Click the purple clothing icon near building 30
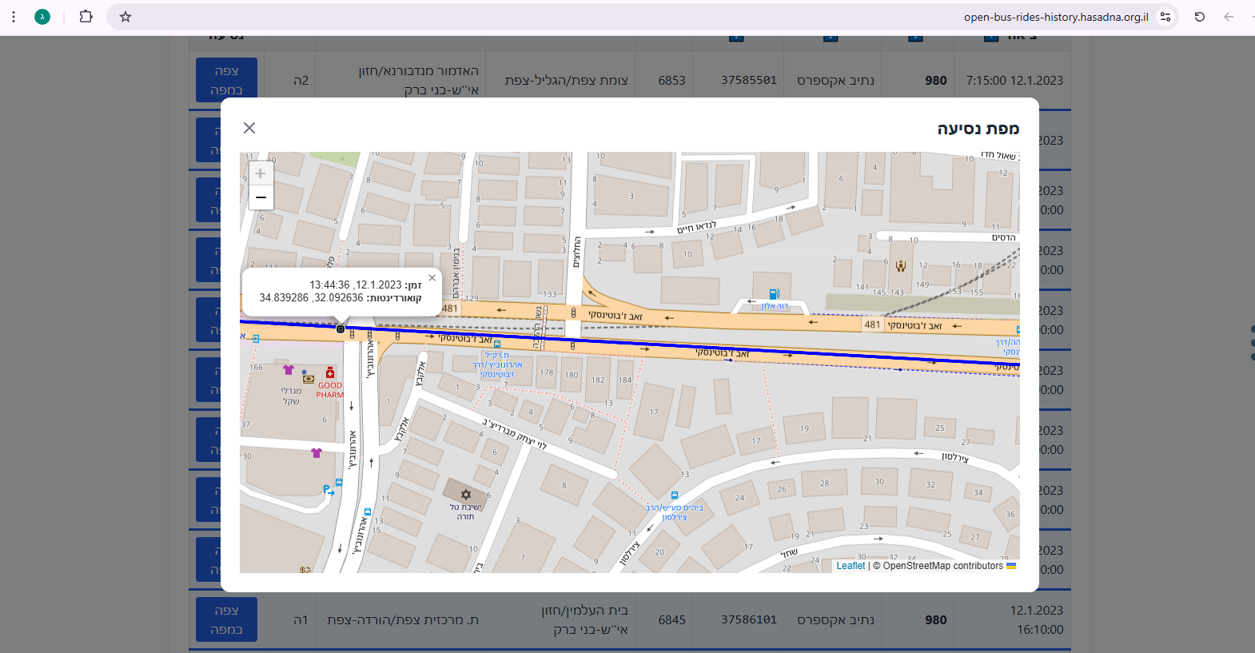Screen dimensions: 1255x653 [x=317, y=452]
